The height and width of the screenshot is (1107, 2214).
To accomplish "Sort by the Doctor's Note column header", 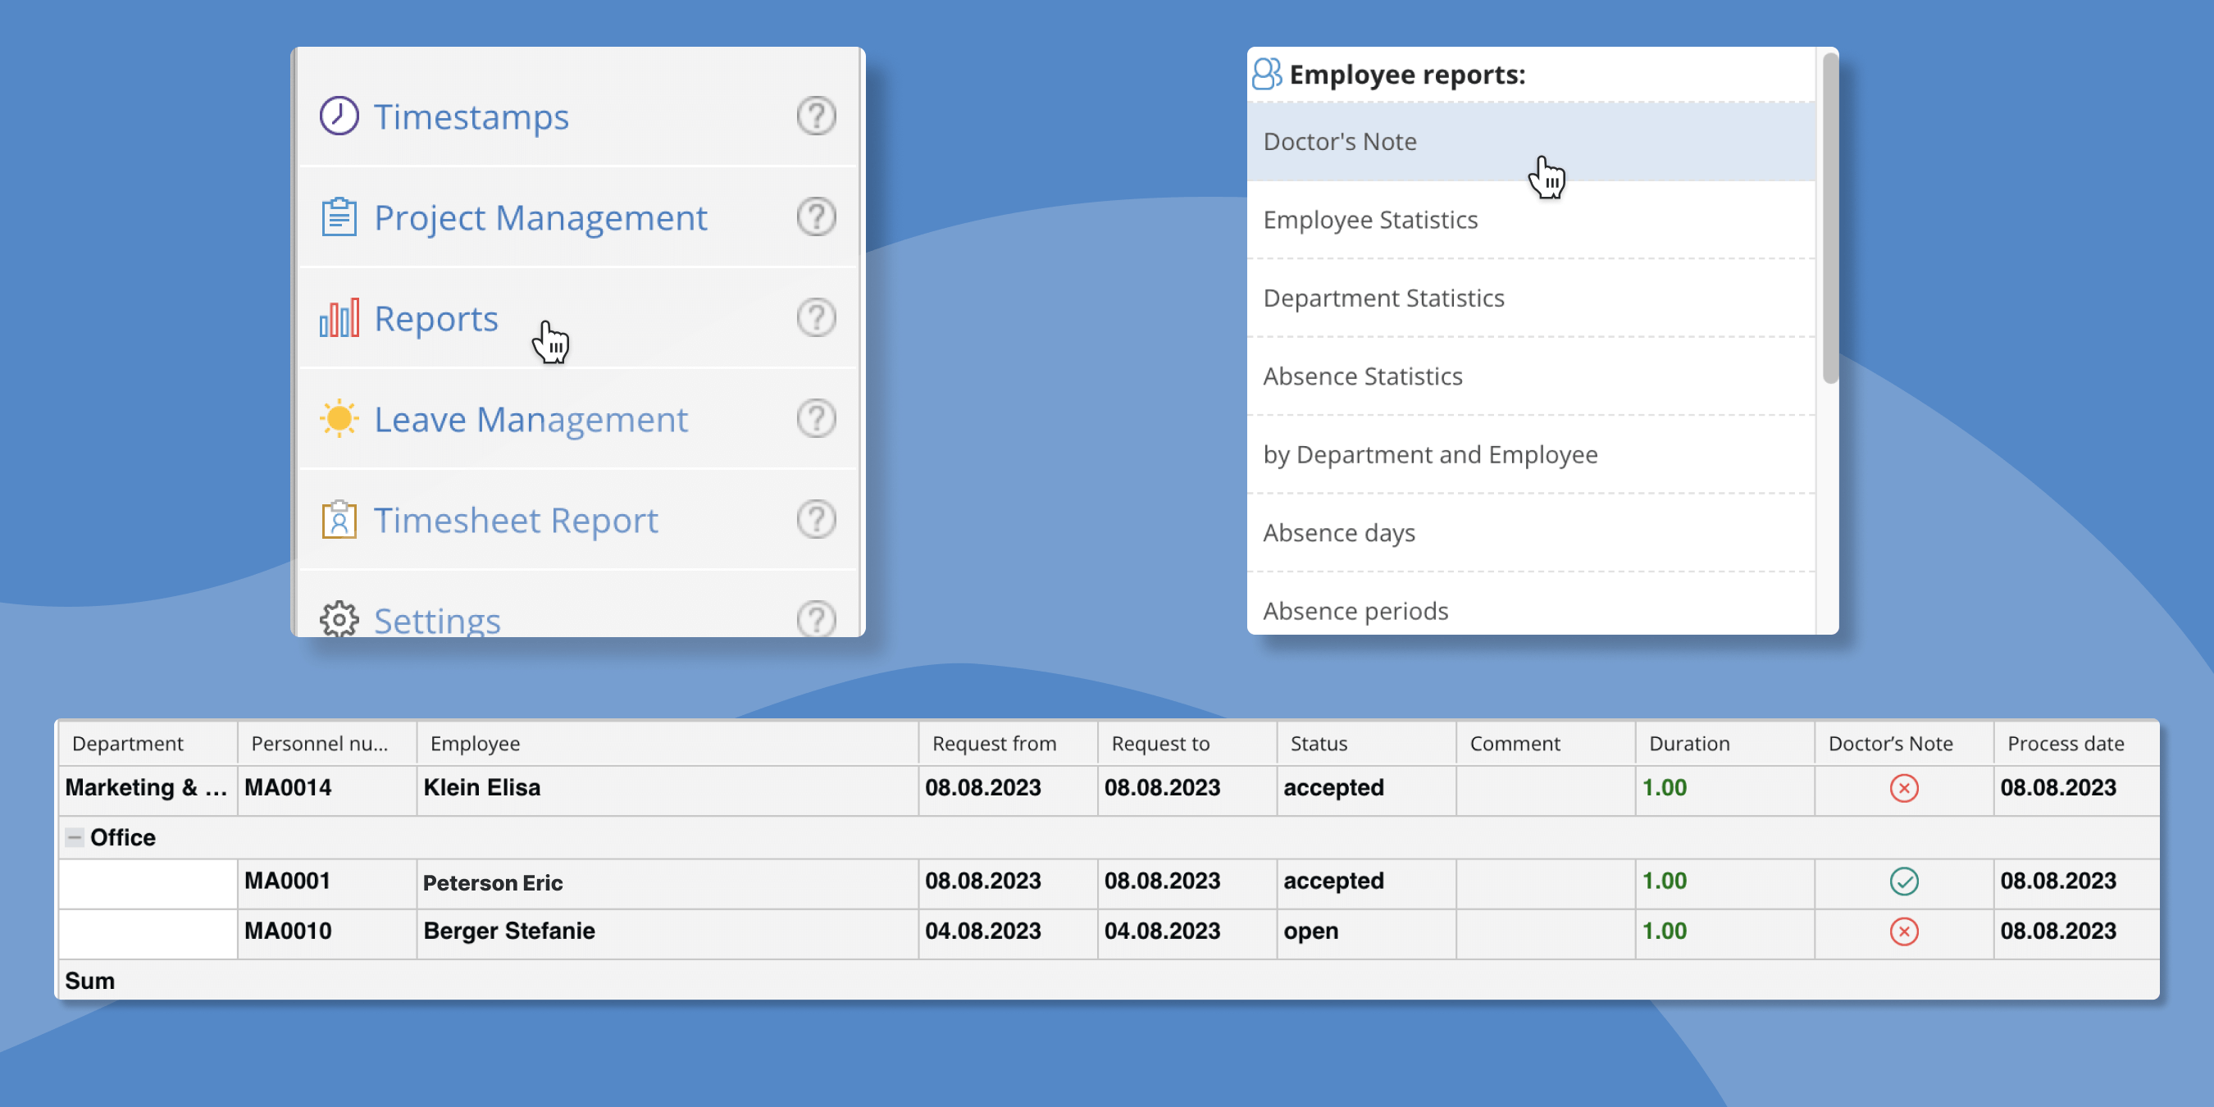I will pos(1905,744).
